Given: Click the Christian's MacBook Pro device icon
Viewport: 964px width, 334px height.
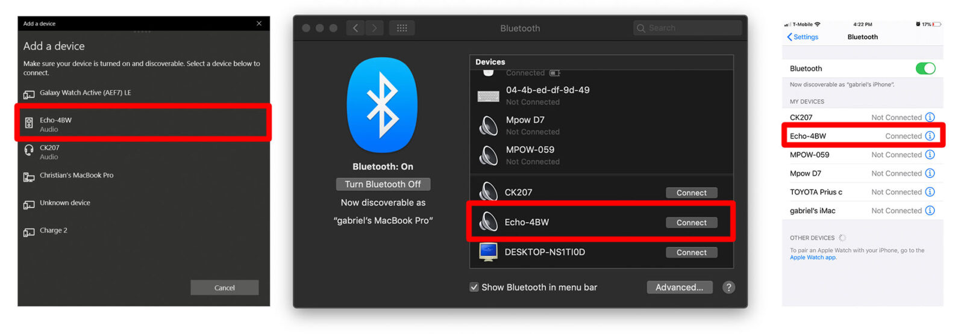Looking at the screenshot, I should pyautogui.click(x=29, y=177).
